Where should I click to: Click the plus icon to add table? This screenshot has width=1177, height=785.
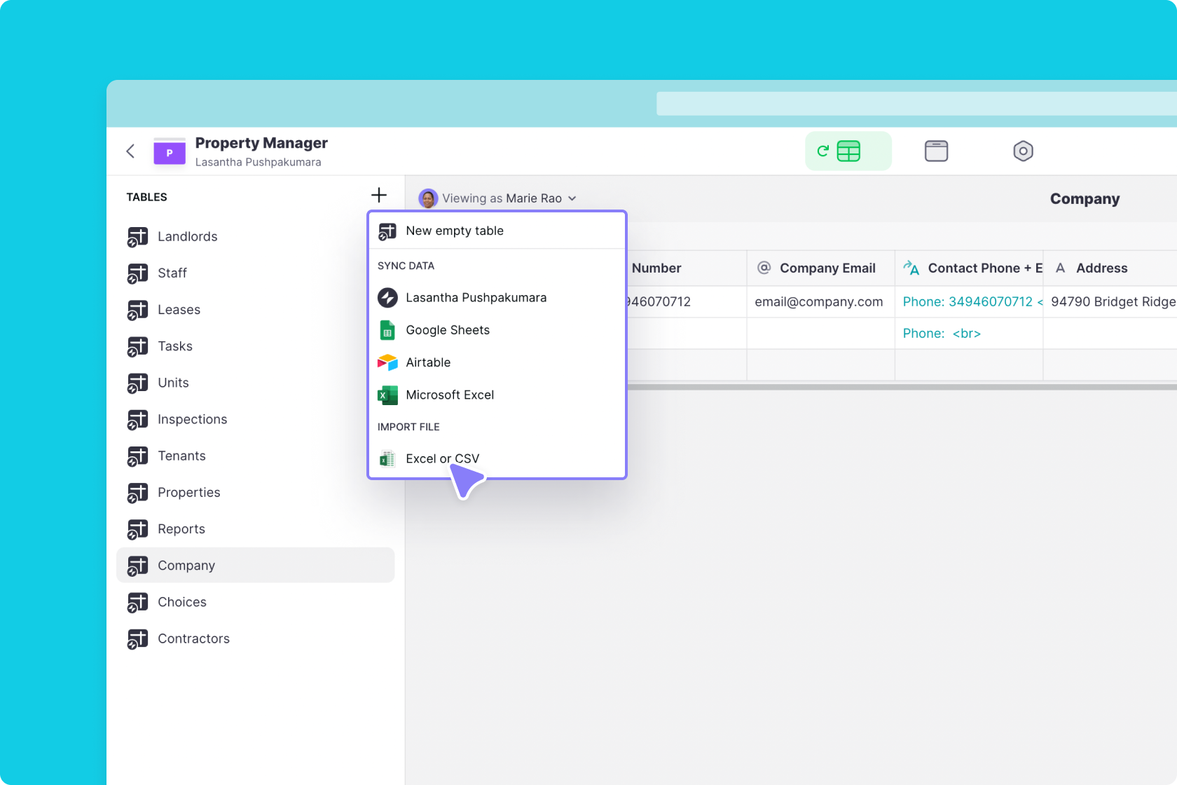(379, 195)
